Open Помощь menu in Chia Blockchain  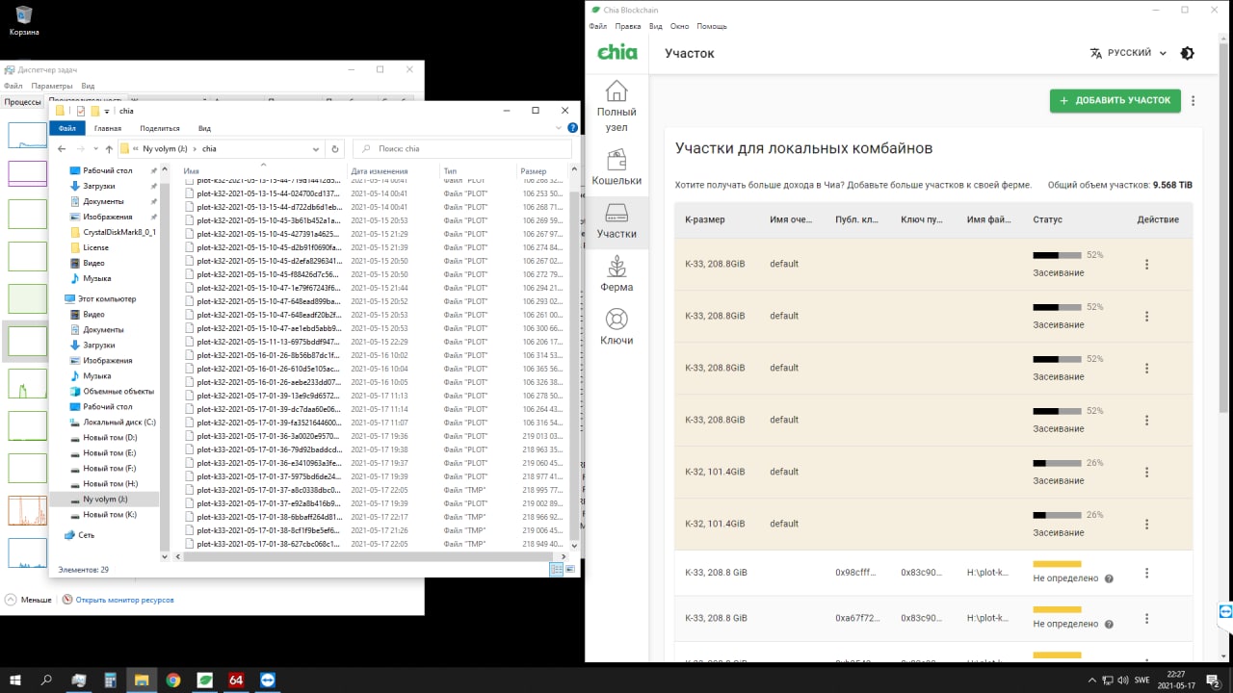point(712,26)
